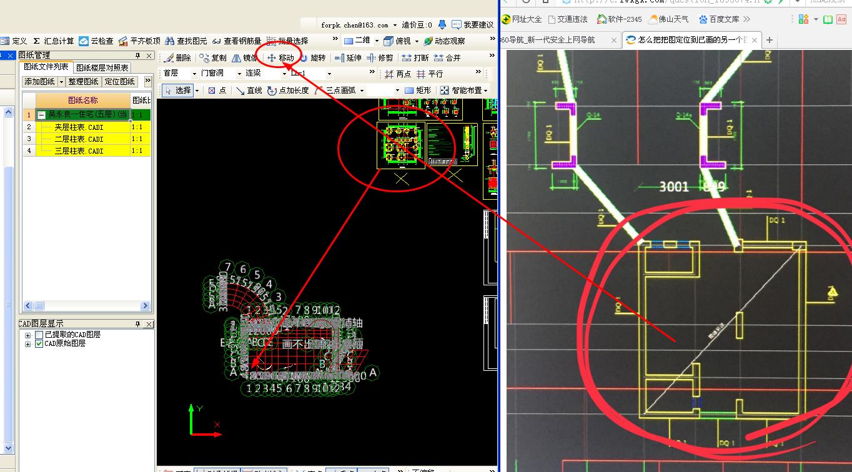Activate 批量选择 batch select
Viewport: 852px width, 472px height.
click(x=287, y=41)
